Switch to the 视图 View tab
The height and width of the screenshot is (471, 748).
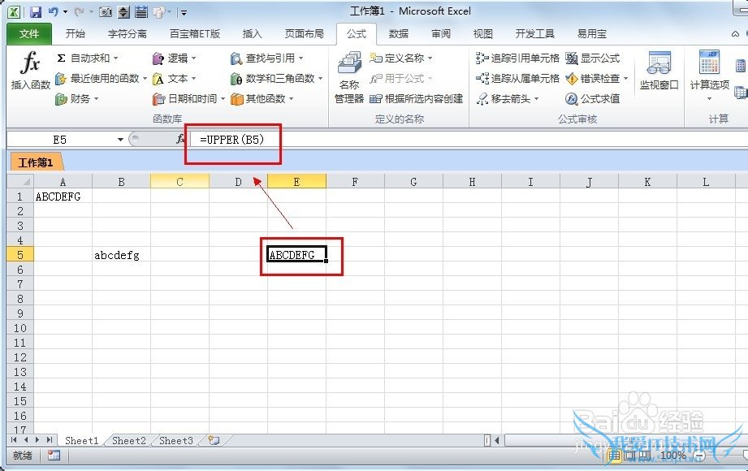482,34
